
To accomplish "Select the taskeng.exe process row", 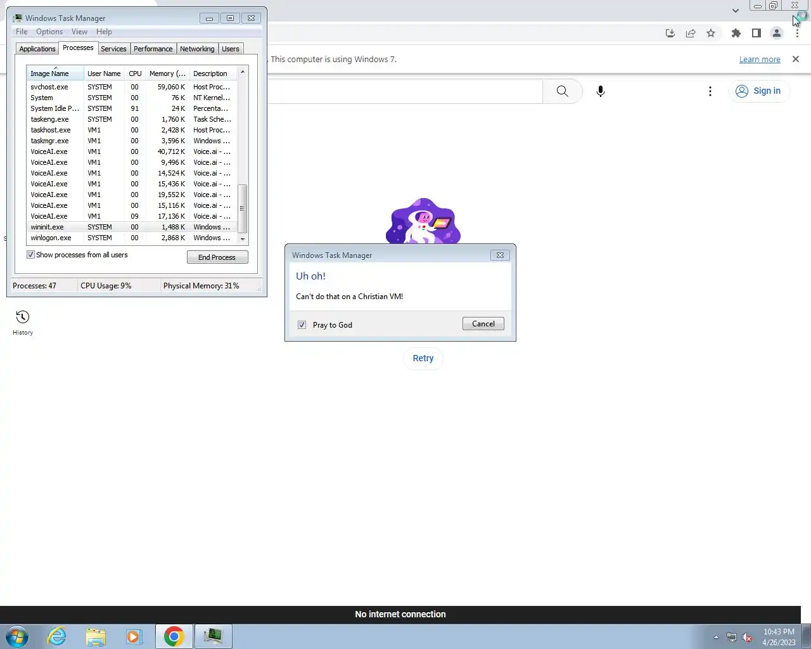I will click(x=132, y=119).
